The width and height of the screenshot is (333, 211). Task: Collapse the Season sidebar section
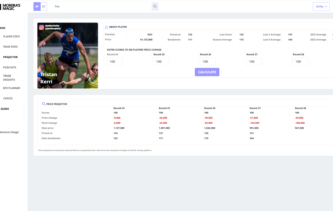[x=24, y=28]
